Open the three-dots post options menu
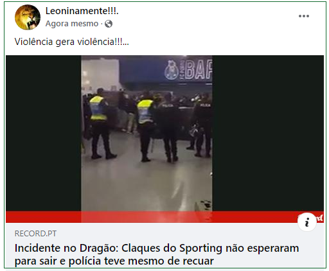Image resolution: width=329 pixels, height=271 pixels. point(304,16)
